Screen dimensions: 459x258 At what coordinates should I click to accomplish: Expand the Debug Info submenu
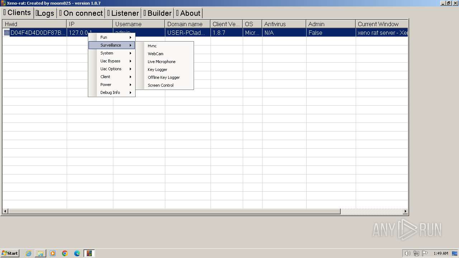click(x=112, y=92)
